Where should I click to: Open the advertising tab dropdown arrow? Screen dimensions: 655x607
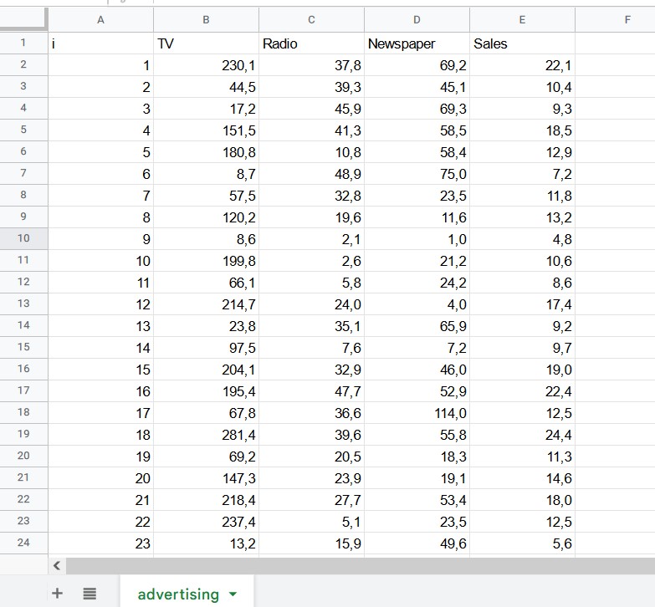click(233, 594)
